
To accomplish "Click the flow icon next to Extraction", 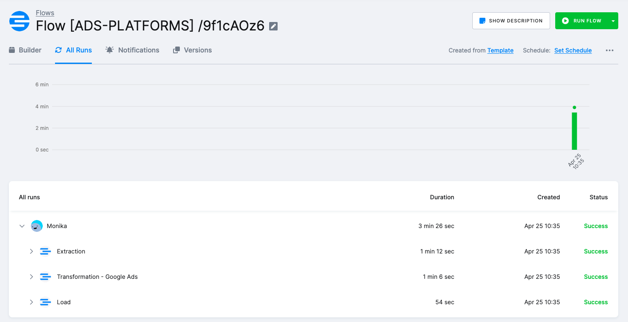I will (x=45, y=251).
